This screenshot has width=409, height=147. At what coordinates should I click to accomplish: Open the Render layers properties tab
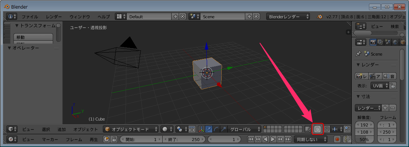coord(380,42)
